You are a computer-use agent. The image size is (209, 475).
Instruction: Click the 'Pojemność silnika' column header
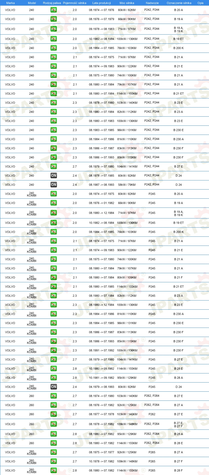pos(75,3)
